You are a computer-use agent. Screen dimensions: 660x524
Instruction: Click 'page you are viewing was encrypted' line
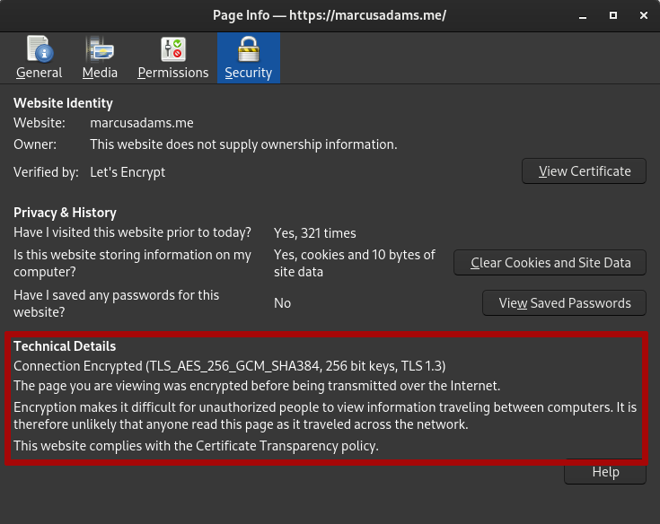click(x=257, y=386)
